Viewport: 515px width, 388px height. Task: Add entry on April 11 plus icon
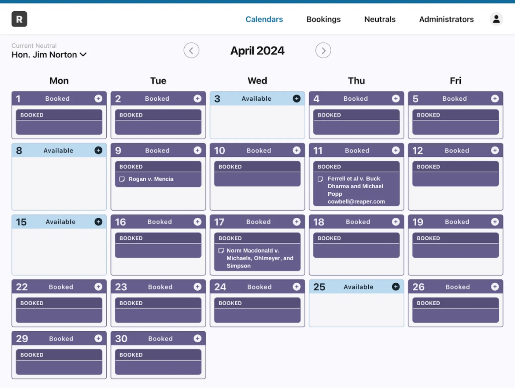396,150
